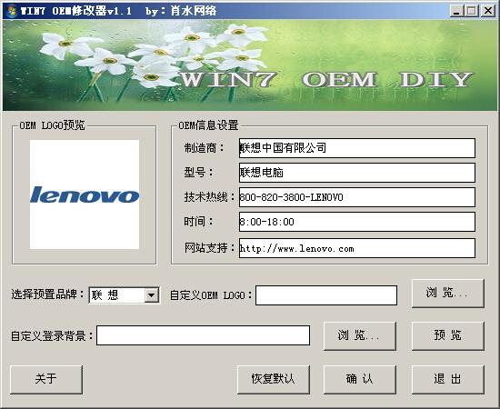Open the 关于 about dialog
Screen dimensions: 500x409
[x=46, y=380]
